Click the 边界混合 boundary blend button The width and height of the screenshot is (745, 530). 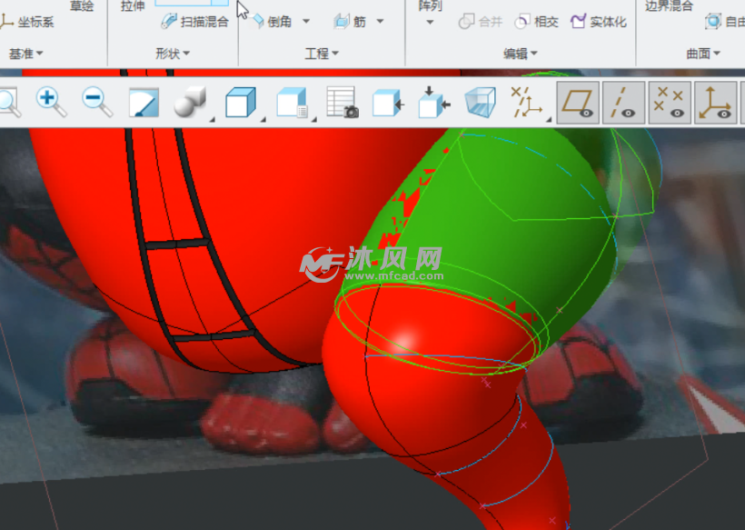[669, 5]
